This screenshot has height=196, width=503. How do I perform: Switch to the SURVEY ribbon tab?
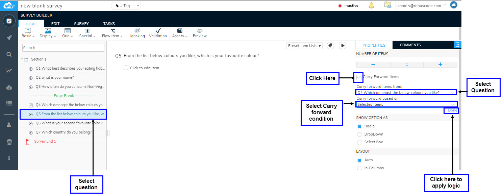(x=81, y=24)
